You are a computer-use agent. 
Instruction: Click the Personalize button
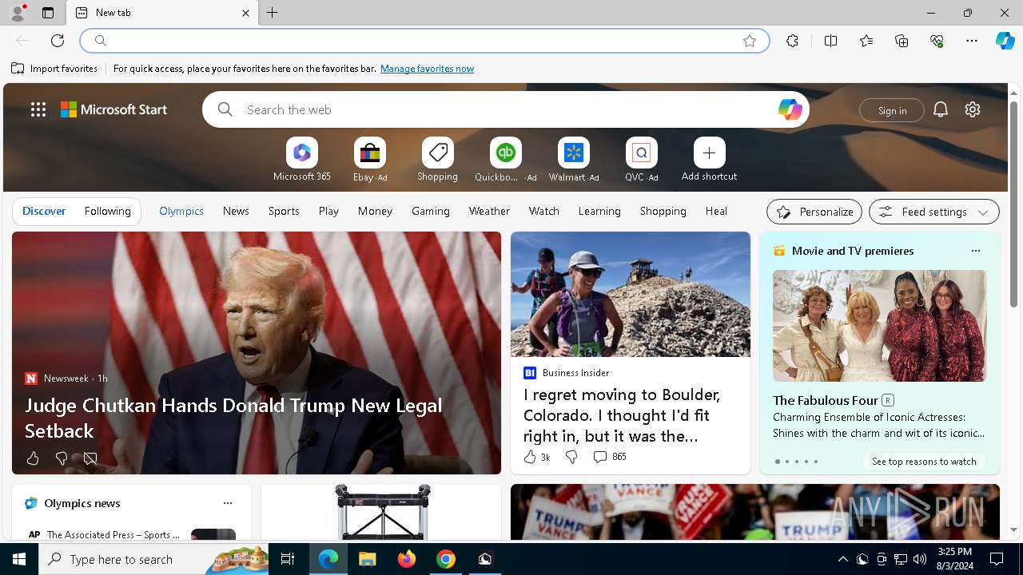point(814,212)
